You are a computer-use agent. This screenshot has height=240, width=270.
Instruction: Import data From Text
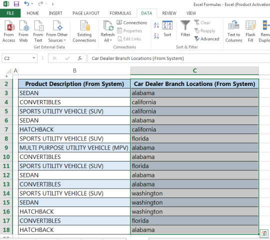(38, 31)
